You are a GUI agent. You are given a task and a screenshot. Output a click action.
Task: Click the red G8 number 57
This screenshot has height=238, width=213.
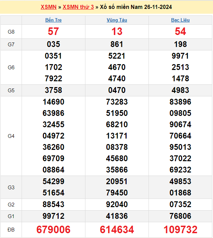54,32
